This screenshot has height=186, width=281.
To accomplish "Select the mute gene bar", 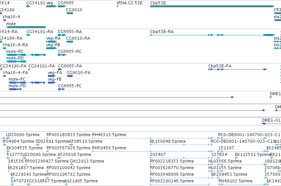I will point(26,27).
